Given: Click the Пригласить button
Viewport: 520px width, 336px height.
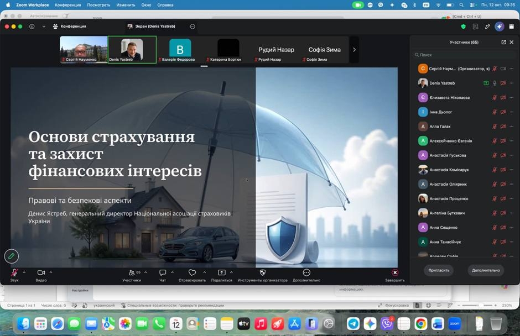Looking at the screenshot, I should pyautogui.click(x=439, y=270).
